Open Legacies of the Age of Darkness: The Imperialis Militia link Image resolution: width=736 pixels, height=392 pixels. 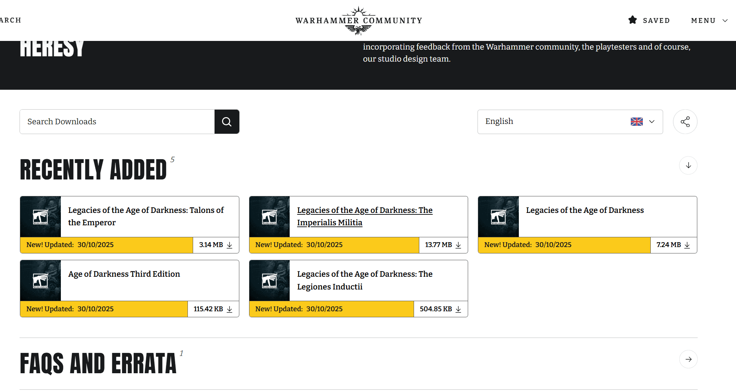pos(364,216)
